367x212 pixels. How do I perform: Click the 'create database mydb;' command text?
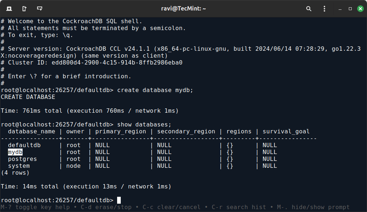(x=155, y=90)
